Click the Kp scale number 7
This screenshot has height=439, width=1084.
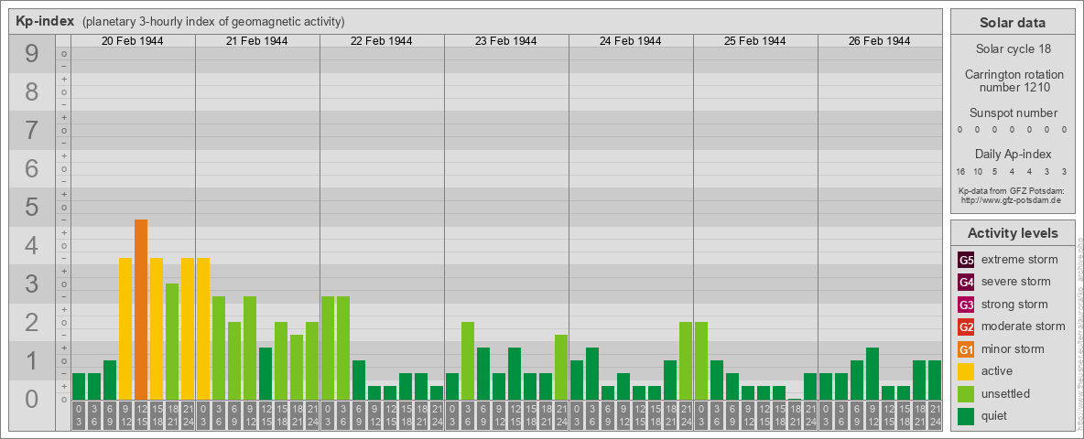click(31, 131)
